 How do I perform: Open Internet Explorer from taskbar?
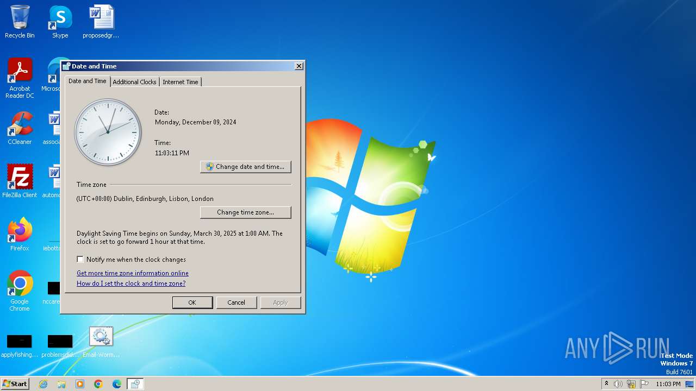tap(43, 384)
